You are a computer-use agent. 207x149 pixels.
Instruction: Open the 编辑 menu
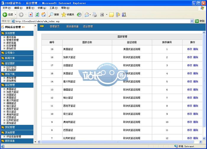pos(18,8)
